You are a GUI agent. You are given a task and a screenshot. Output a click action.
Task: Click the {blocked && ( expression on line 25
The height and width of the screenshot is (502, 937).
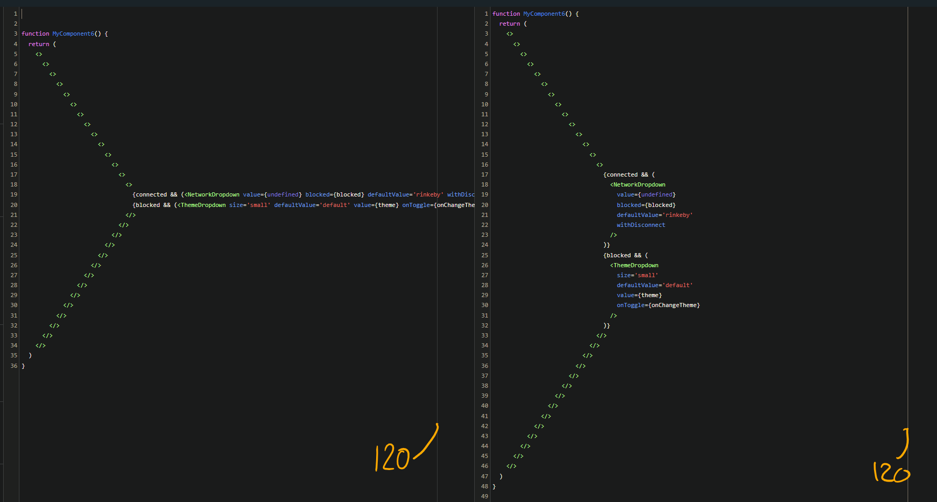click(625, 255)
